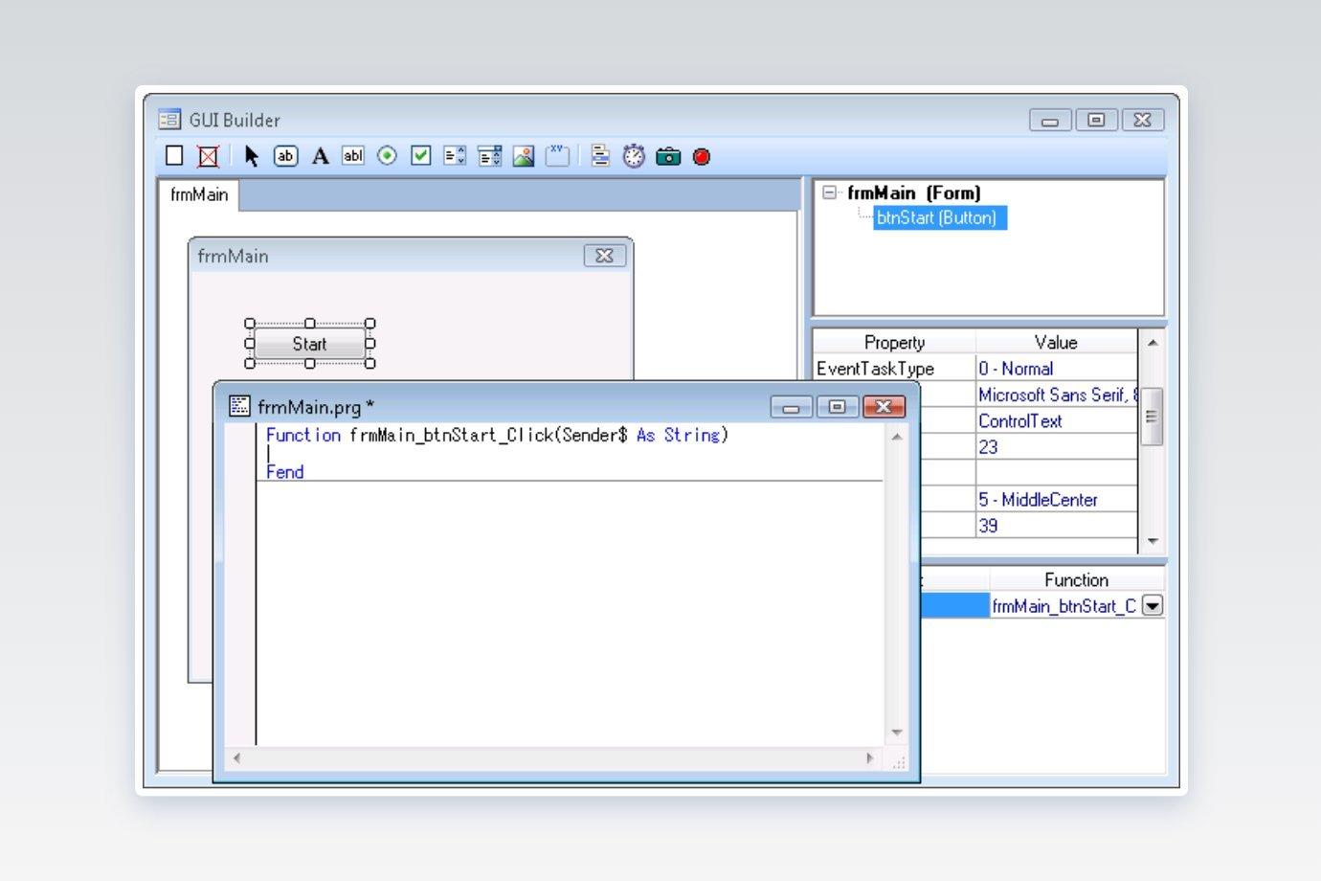1321x881 pixels.
Task: Click the value cell showing 39
Action: point(1056,525)
